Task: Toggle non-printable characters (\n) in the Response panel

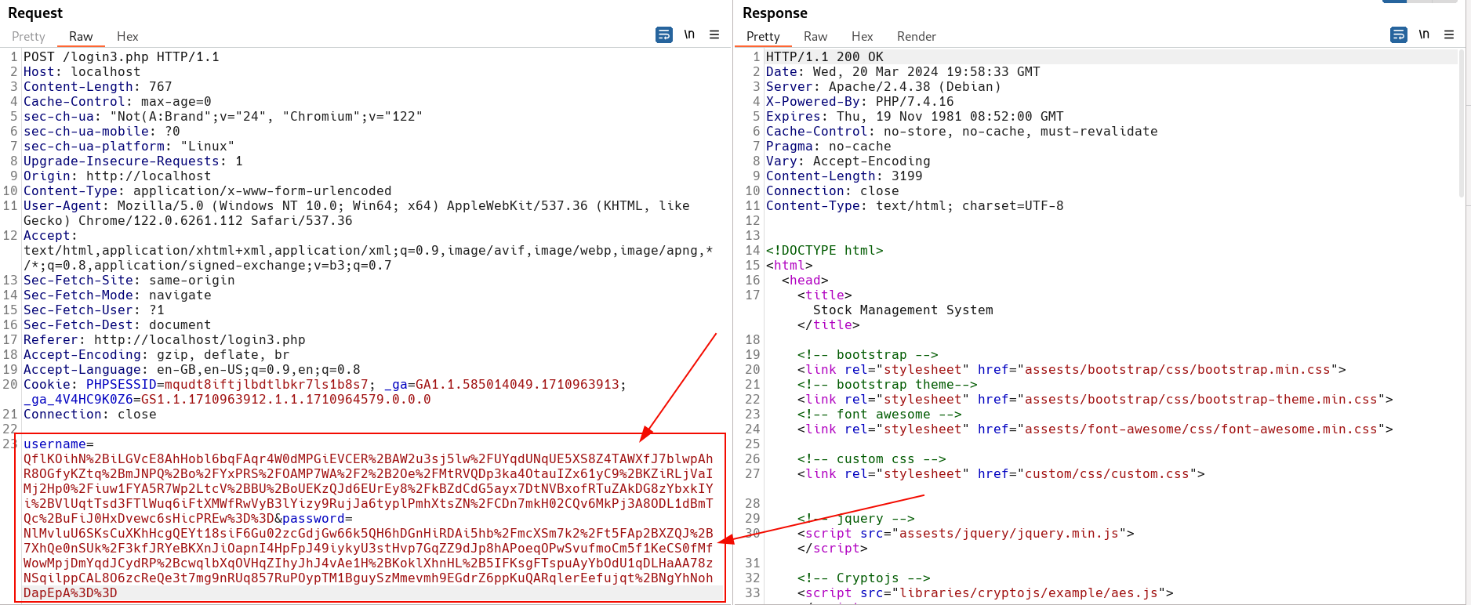Action: pyautogui.click(x=1424, y=34)
